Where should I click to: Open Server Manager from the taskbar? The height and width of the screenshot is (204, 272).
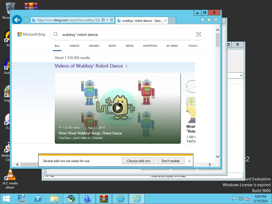click(x=22, y=199)
